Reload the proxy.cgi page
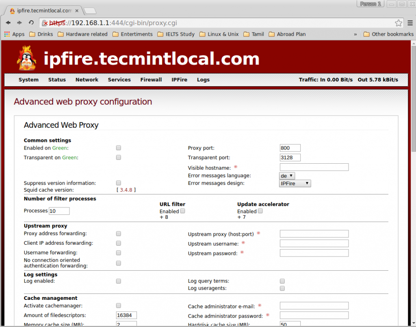Screen dimensions: 416x327 tap(31, 23)
